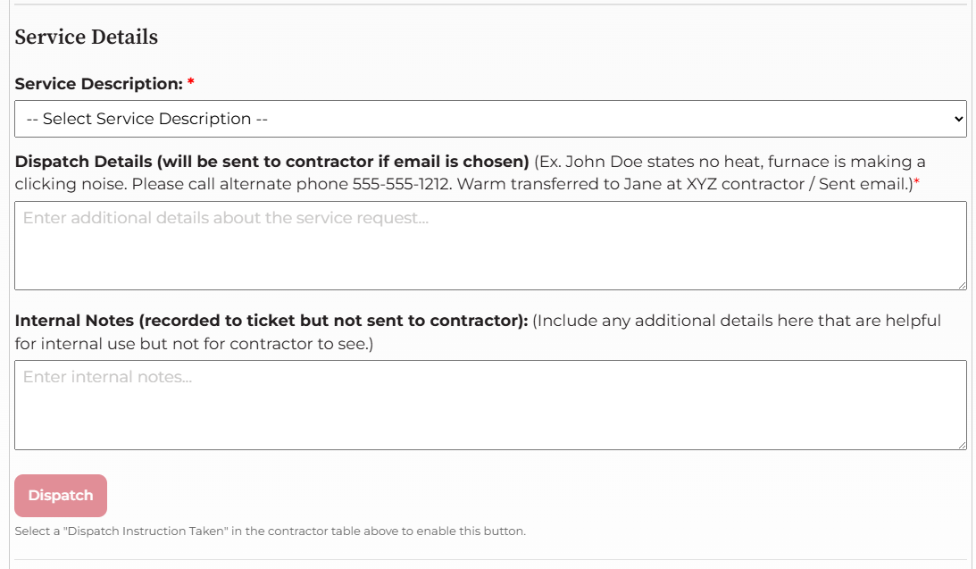976x569 pixels.
Task: Click the "Service Description:" field label
Action: 98,84
